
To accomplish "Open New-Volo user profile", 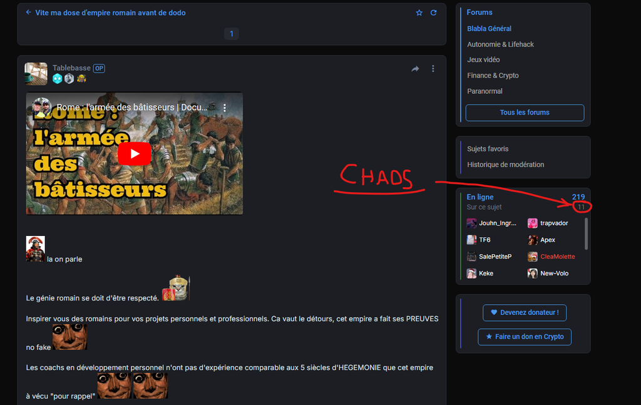I will pos(555,274).
